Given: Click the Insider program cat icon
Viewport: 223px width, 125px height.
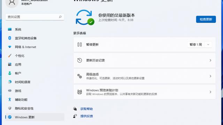Looking at the screenshot, I should click(79, 92).
